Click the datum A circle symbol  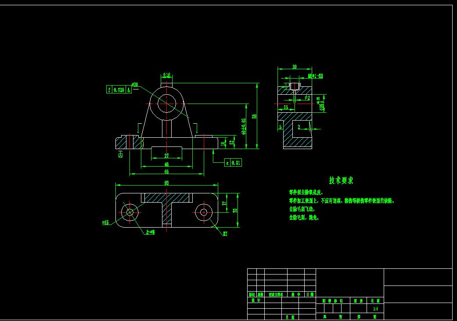pyautogui.click(x=120, y=155)
